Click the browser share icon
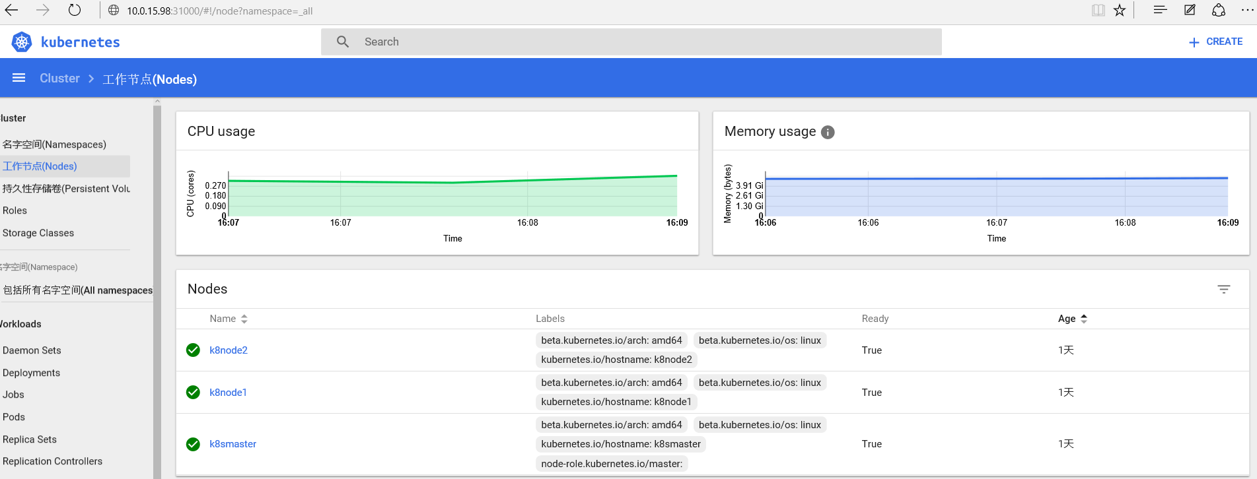 pos(1219,10)
